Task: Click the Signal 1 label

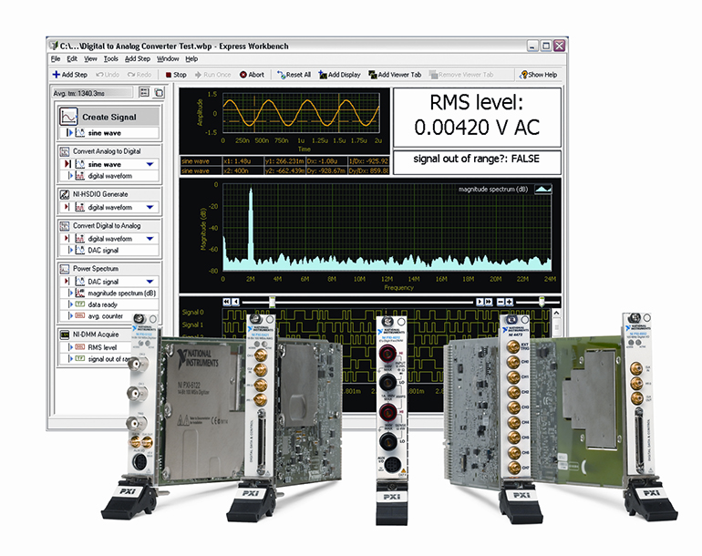Action: click(x=193, y=324)
